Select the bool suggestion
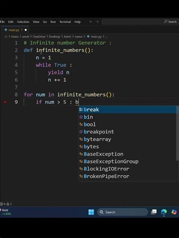 point(127,124)
